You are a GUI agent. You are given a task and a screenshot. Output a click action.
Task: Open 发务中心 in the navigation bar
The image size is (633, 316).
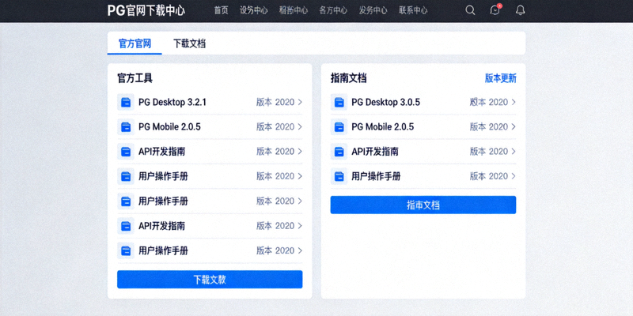[x=373, y=10]
